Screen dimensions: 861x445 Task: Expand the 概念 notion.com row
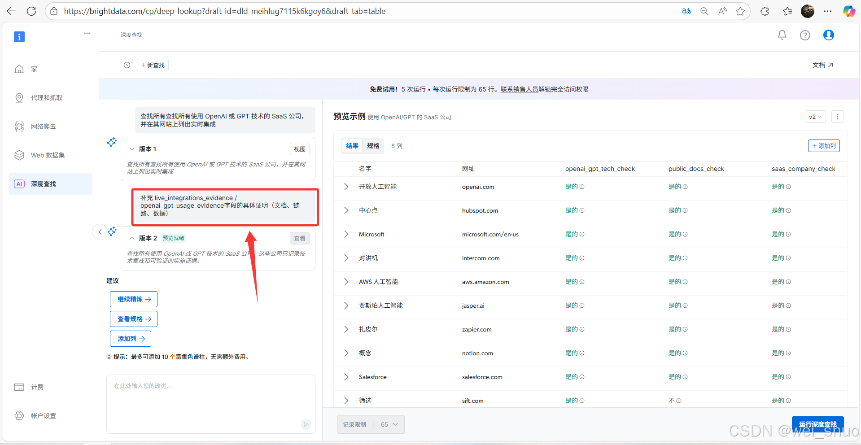pos(346,353)
